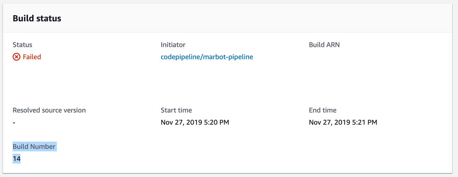The width and height of the screenshot is (458, 177).
Task: Click the red Failed status error icon
Action: coord(16,57)
